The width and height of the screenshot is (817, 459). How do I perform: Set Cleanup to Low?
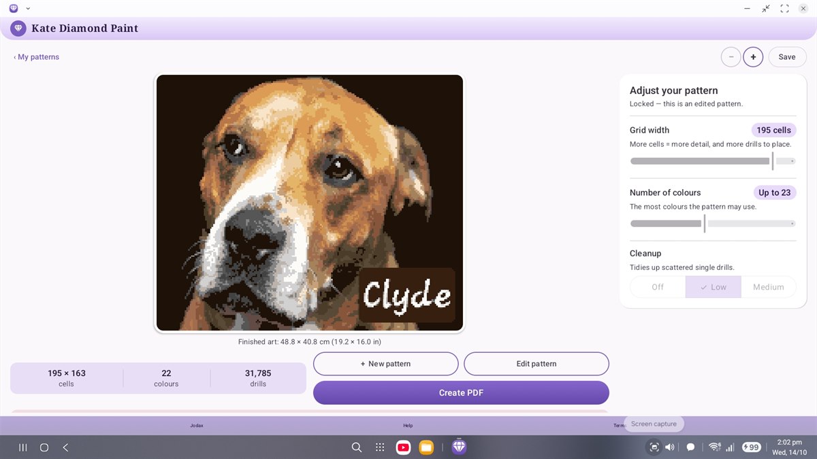point(713,287)
